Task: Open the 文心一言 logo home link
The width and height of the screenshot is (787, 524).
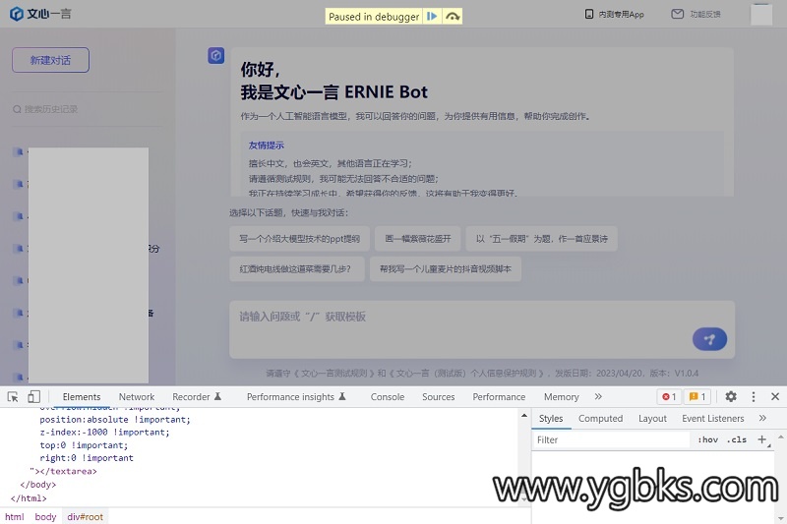Action: [x=40, y=14]
